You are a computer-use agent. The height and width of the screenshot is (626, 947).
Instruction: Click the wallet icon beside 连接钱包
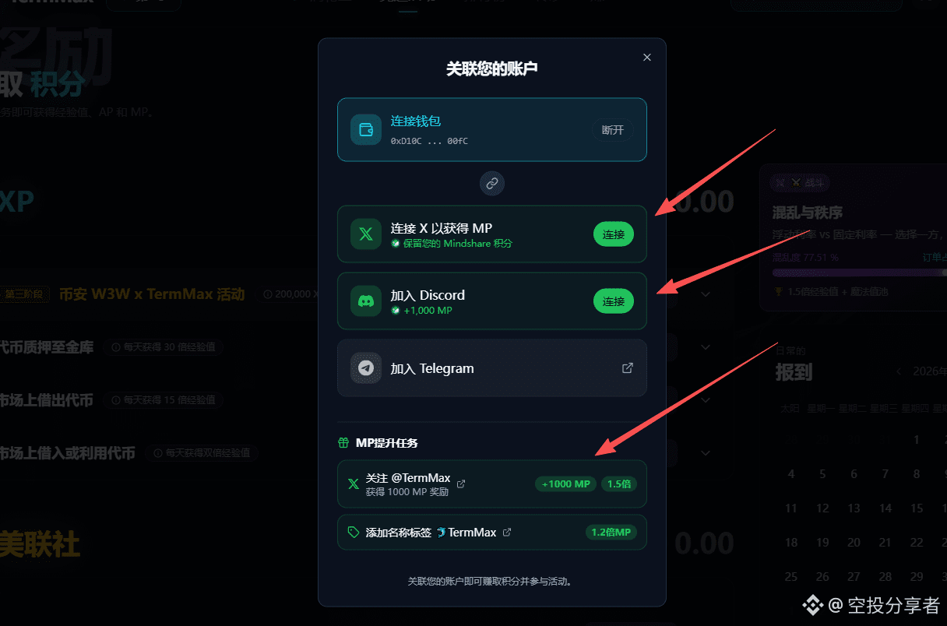click(x=365, y=129)
